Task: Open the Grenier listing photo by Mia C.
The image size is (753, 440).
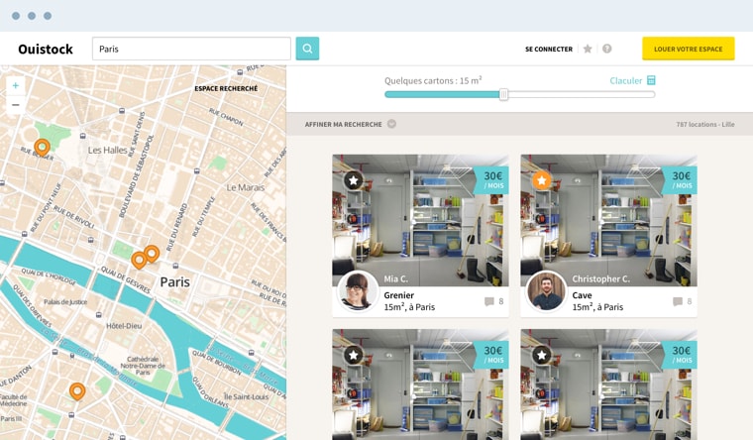Action: coord(421,220)
